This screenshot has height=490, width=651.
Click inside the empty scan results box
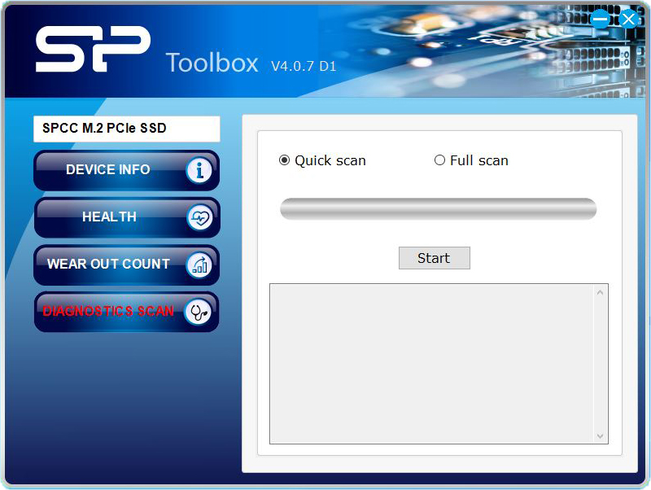tap(431, 364)
